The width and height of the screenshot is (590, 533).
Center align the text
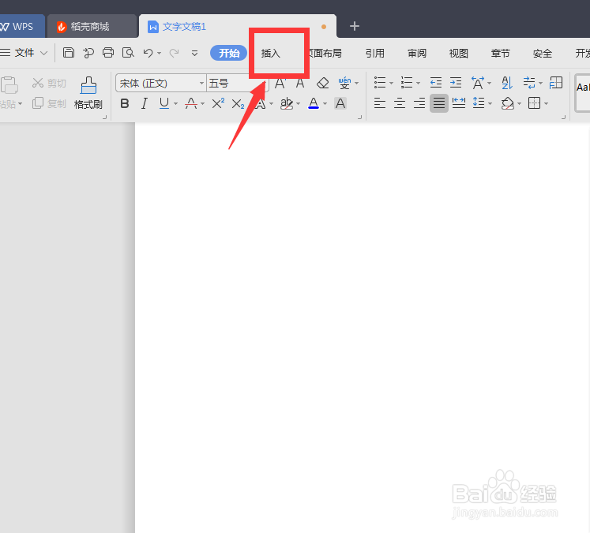coord(399,103)
